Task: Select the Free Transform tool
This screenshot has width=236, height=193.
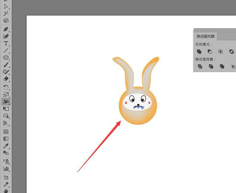Action: [6, 109]
